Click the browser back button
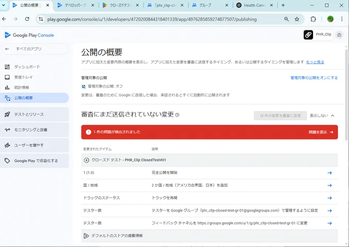349x247 pixels. (x=4, y=19)
